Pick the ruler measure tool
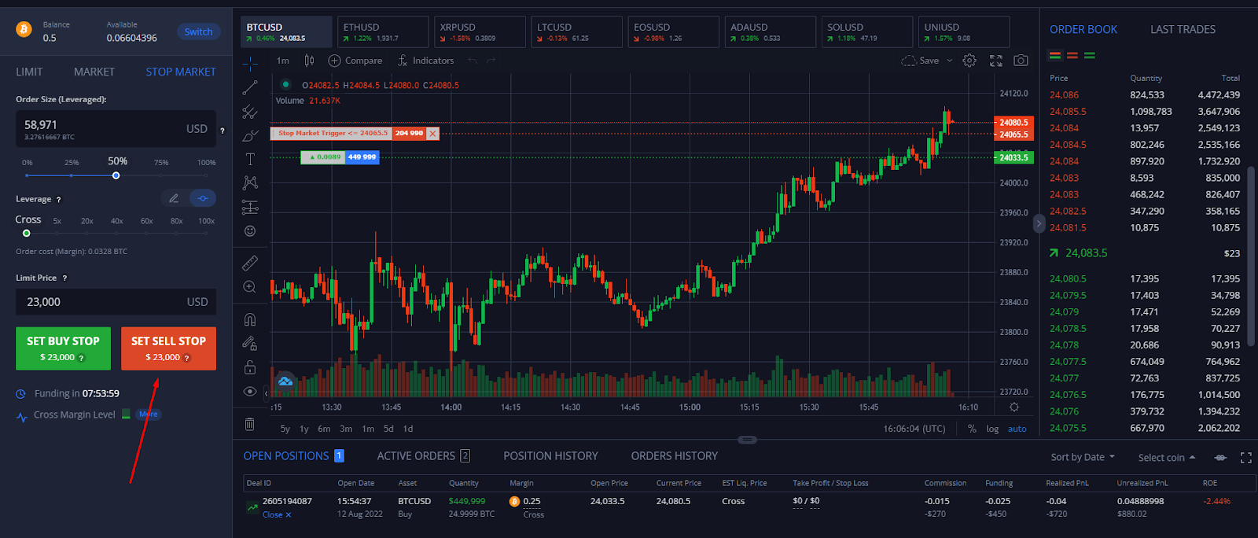Screen dimensions: 1258x538 (250, 263)
